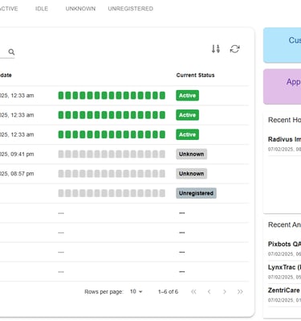Switch to the IDLE tab

point(42,9)
